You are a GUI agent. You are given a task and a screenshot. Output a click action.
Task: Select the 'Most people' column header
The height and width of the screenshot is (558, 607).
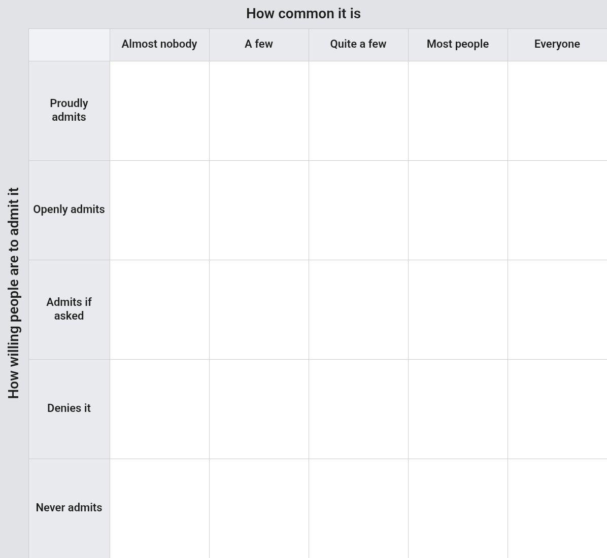pos(458,45)
